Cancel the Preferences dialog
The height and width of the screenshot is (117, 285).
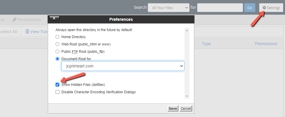[x=186, y=108]
